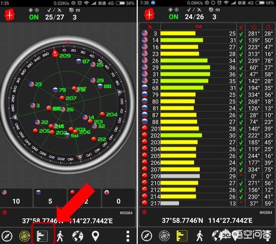Viewport: 276px width, 244px height.
Task: Tap green checkmark in satellite 31 row
Action: pos(241,74)
